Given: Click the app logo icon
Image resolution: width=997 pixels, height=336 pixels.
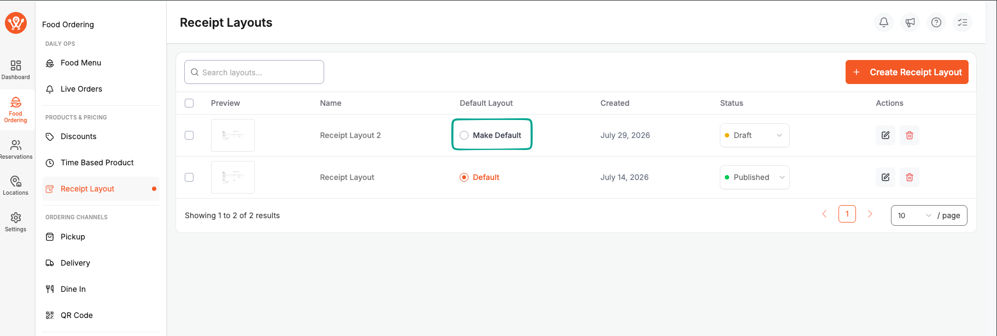Looking at the screenshot, I should pyautogui.click(x=16, y=23).
